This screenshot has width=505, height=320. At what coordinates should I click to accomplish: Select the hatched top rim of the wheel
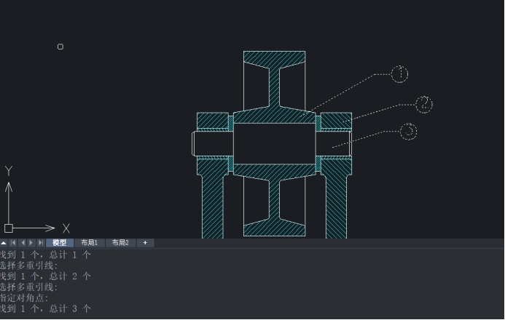pos(275,57)
